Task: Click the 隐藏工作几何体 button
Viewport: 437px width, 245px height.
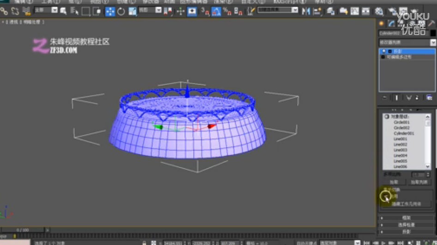Action: [x=407, y=204]
